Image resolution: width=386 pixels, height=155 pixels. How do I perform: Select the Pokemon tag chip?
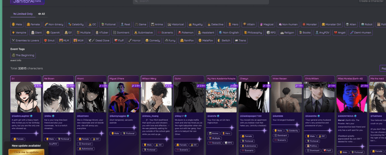point(185,32)
